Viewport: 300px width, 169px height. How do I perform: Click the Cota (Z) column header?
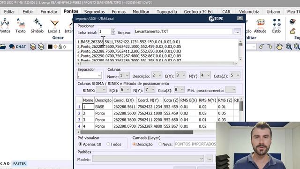171,100
